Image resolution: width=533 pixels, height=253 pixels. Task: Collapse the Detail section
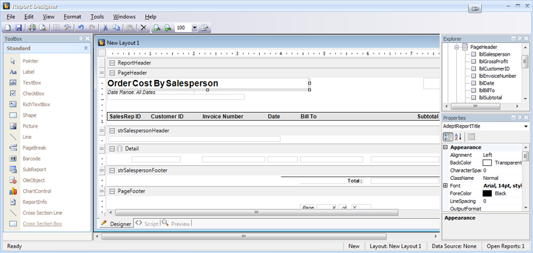click(112, 148)
